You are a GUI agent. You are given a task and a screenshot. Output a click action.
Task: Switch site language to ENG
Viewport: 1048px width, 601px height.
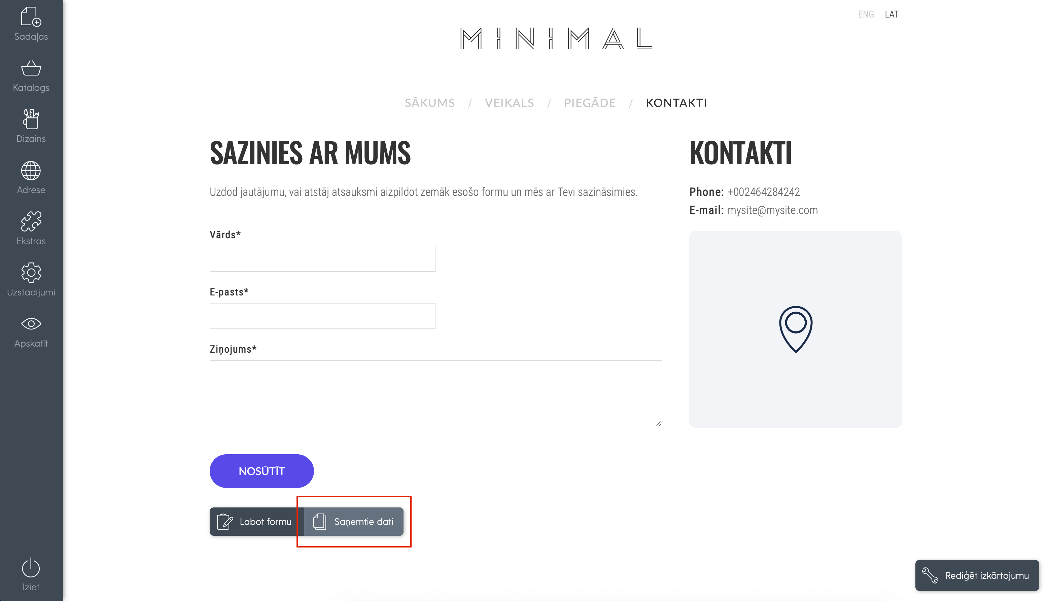click(866, 14)
